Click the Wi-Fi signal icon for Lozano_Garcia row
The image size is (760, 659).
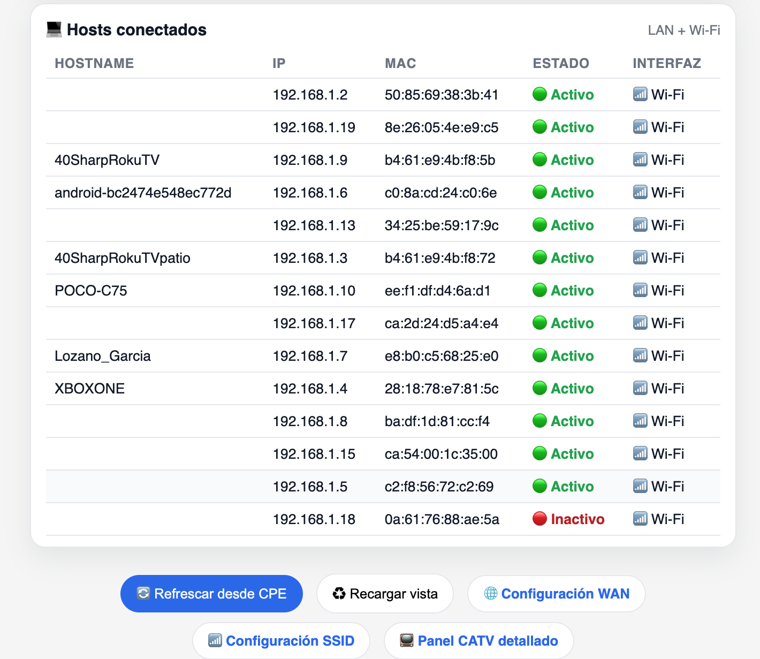pos(640,355)
